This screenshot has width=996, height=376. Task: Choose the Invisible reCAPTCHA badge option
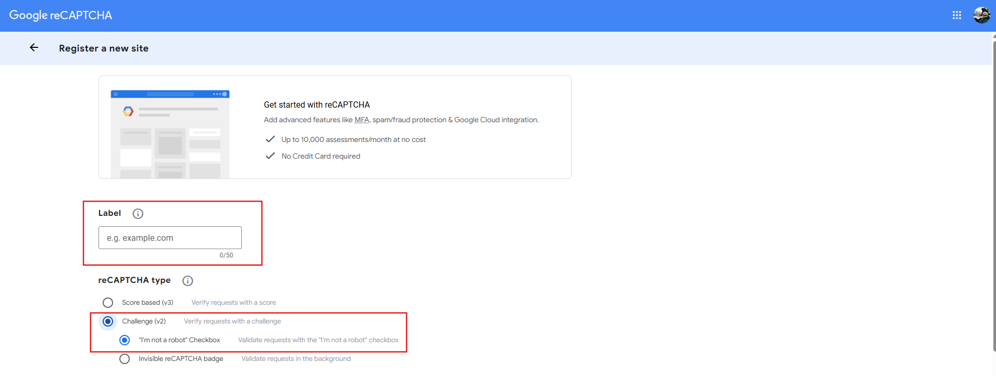[125, 359]
